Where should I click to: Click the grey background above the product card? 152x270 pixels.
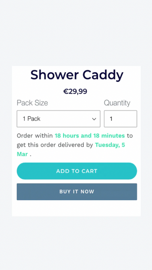[76, 33]
